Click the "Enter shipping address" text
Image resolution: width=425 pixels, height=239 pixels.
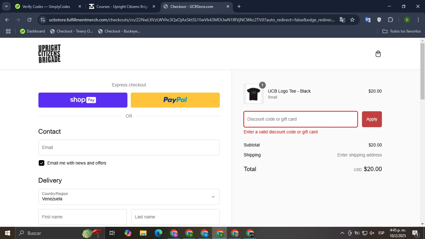(360, 155)
